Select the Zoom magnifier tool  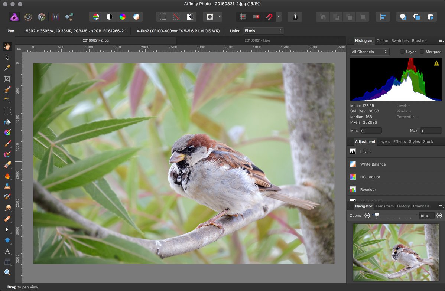7,272
